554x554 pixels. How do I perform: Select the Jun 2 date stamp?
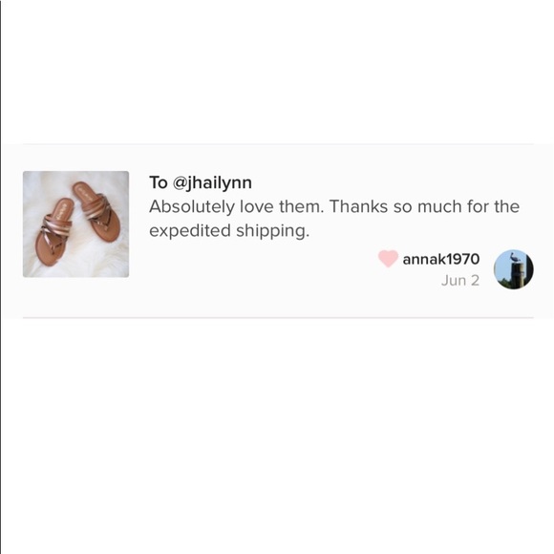pyautogui.click(x=460, y=281)
